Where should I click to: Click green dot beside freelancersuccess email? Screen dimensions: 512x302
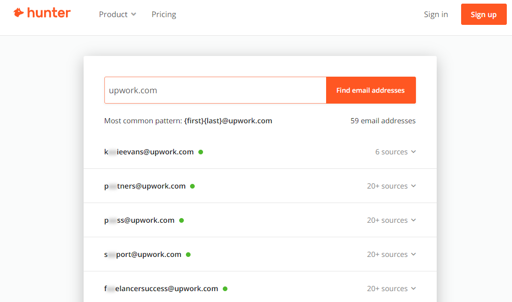click(x=225, y=289)
